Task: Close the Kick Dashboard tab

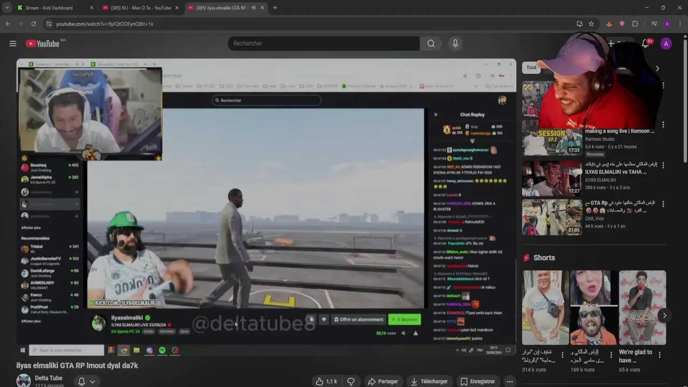Action: [91, 8]
